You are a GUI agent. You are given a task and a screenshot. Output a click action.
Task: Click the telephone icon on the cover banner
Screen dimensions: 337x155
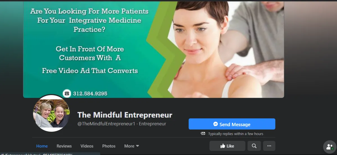(67, 93)
